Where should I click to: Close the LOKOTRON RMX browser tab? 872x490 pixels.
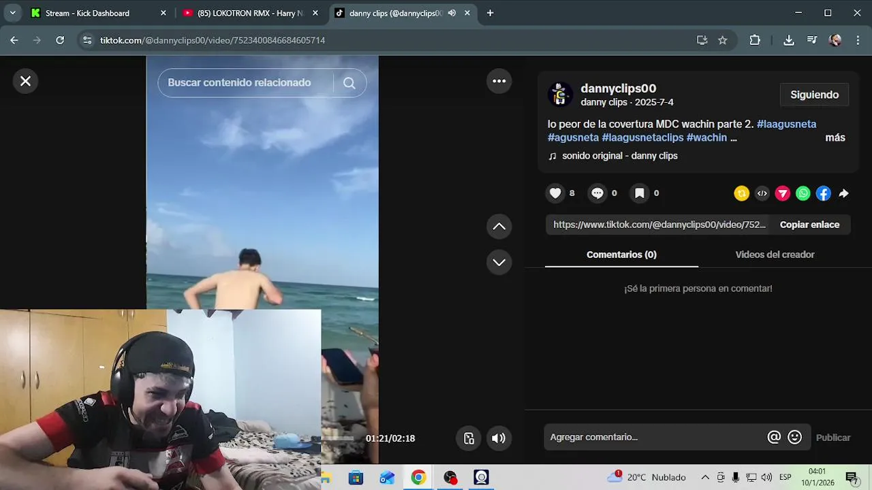(x=315, y=13)
